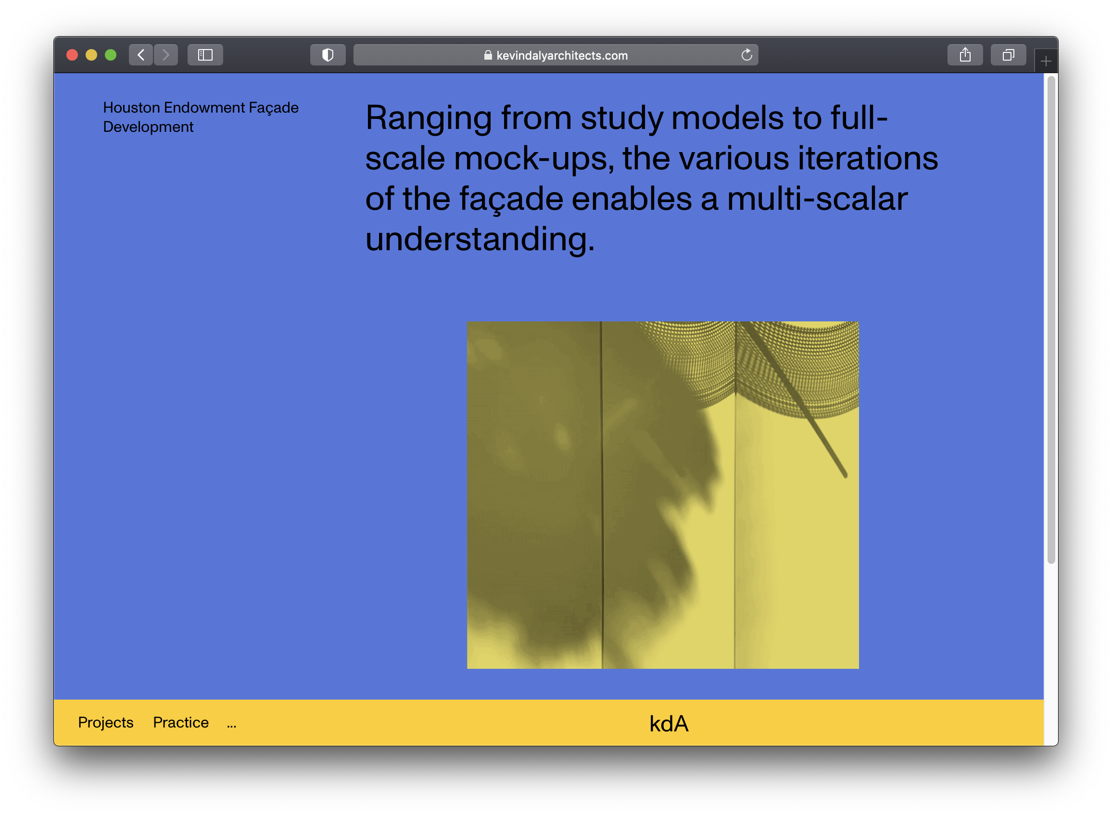
Task: Click Houston Endowment Façade Development title
Action: coord(201,117)
